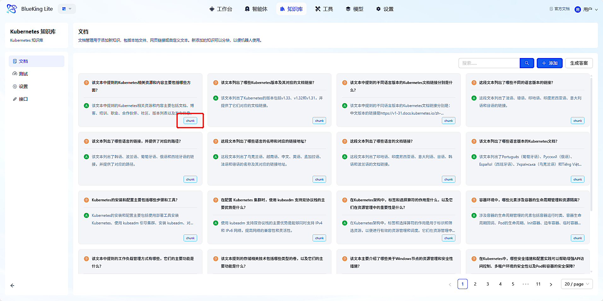Image resolution: width=603 pixels, height=301 pixels.
Task: Click the next page arrow
Action: tap(551, 284)
